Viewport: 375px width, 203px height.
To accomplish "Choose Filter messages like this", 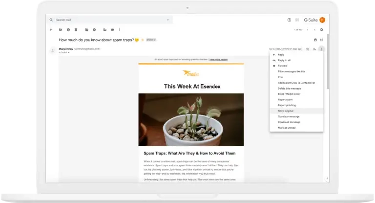I will pyautogui.click(x=296, y=71).
